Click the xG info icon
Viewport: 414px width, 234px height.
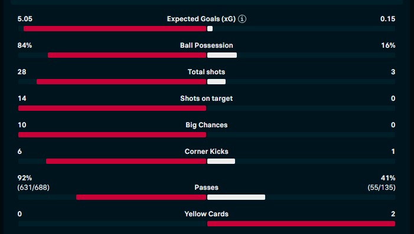pyautogui.click(x=242, y=19)
